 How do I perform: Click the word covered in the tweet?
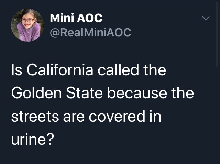coord(117,116)
